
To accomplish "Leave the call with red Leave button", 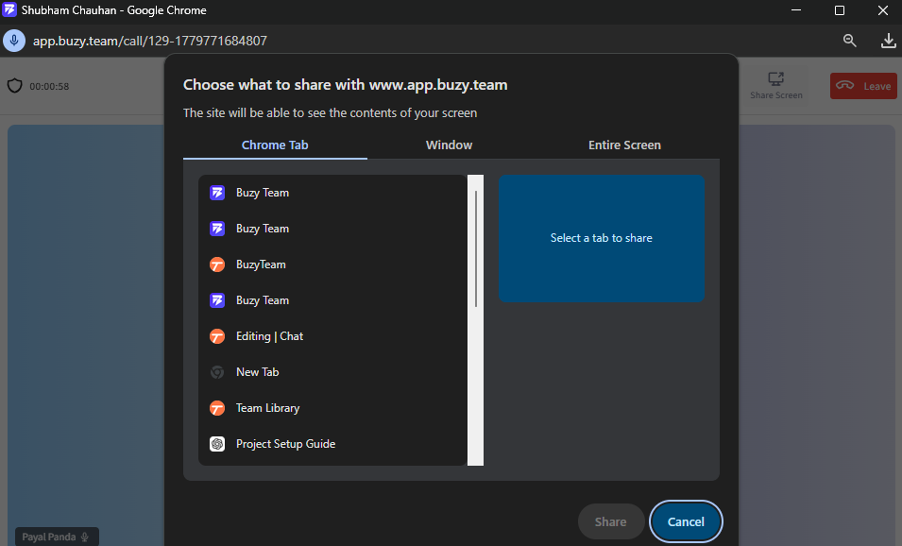I will [x=863, y=86].
